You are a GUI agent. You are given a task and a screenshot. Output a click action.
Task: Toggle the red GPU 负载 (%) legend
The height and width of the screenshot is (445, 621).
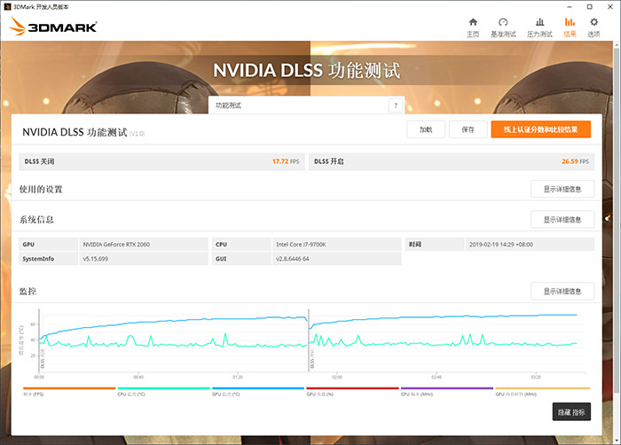click(x=352, y=392)
